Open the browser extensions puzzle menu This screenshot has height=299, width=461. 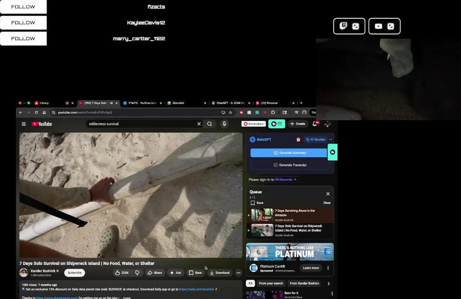[273, 113]
